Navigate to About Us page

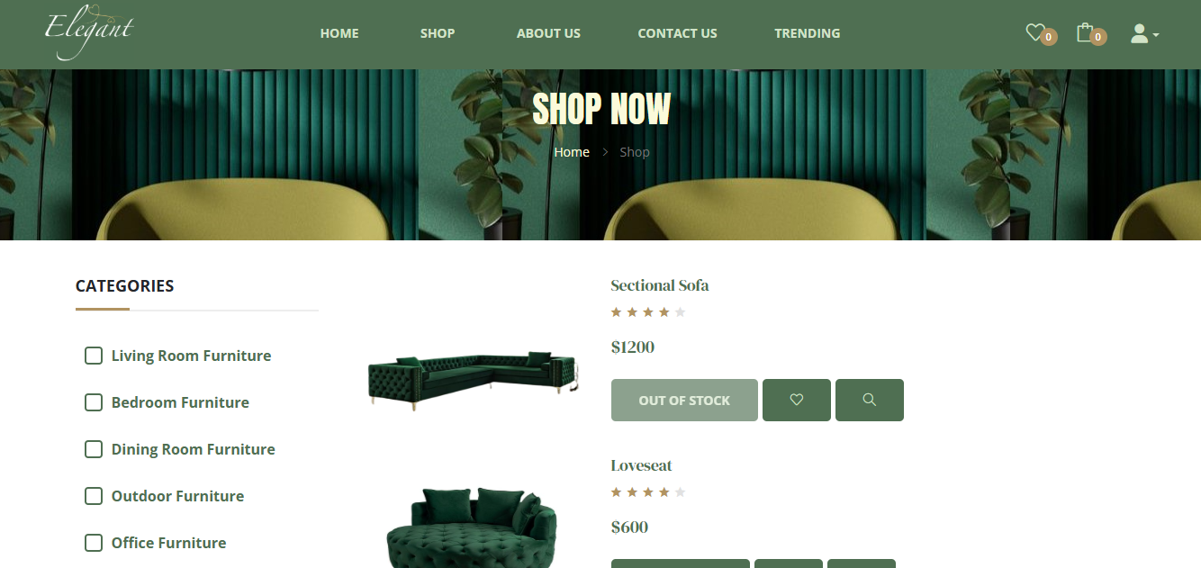(548, 33)
